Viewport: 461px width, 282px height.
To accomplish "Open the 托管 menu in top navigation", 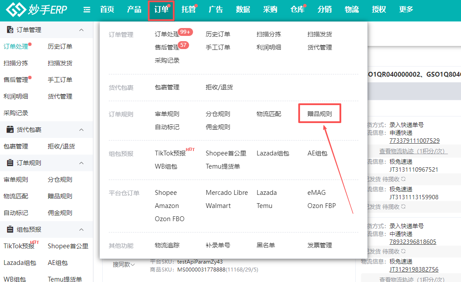I will pos(188,9).
